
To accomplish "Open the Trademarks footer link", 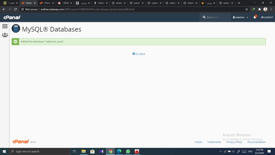I will tap(214, 142).
